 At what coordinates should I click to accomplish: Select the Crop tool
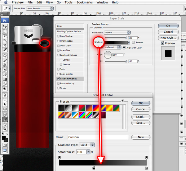(5, 45)
